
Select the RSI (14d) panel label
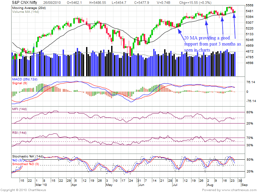coord(19,132)
